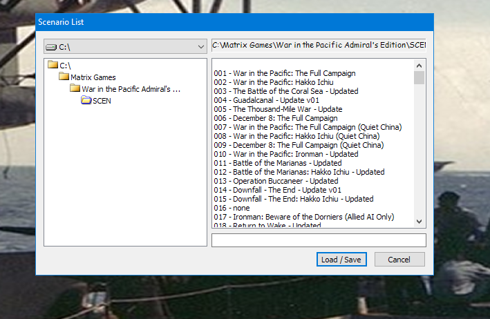
Task: Select 018 - Return to Wake entry
Action: coord(267,224)
